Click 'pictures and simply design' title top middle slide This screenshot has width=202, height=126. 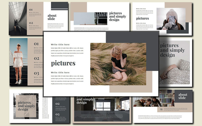tap(118, 16)
